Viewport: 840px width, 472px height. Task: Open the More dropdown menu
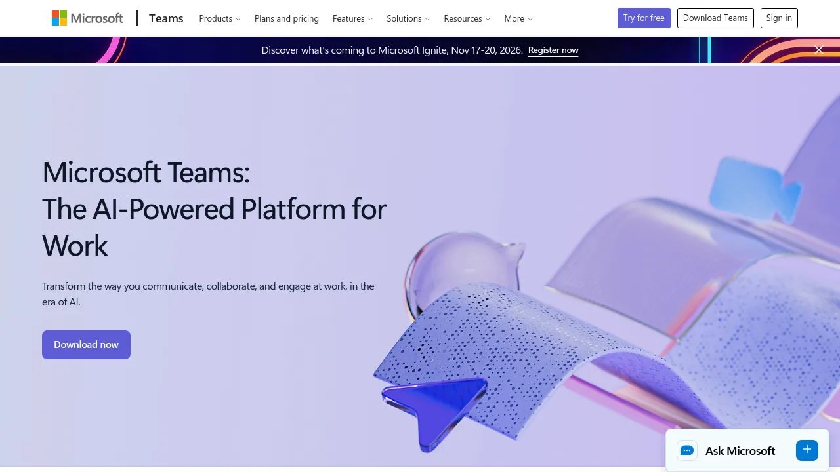(518, 18)
